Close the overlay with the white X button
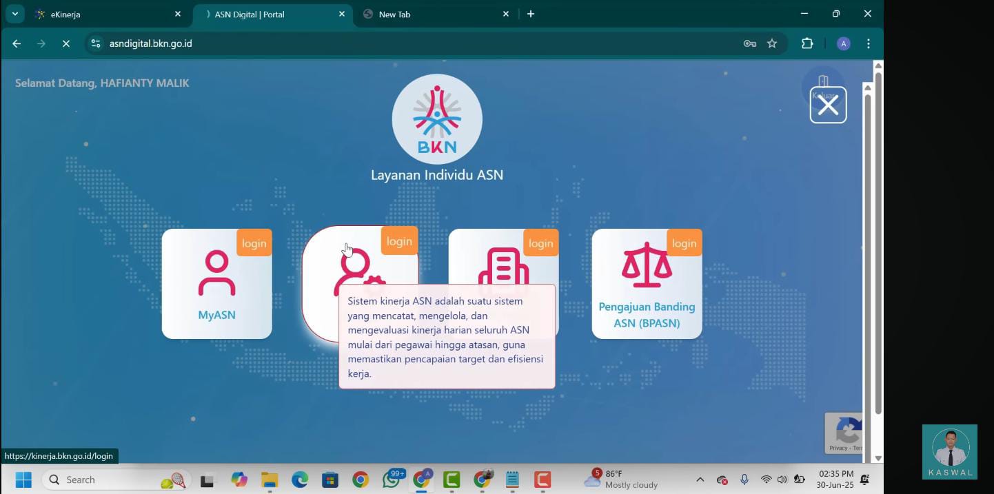Screen dimensions: 994x494 (x=828, y=105)
